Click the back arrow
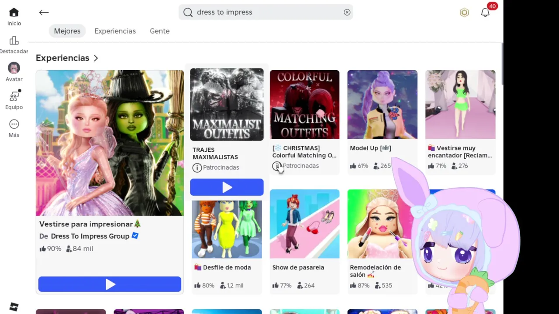 [x=44, y=13]
